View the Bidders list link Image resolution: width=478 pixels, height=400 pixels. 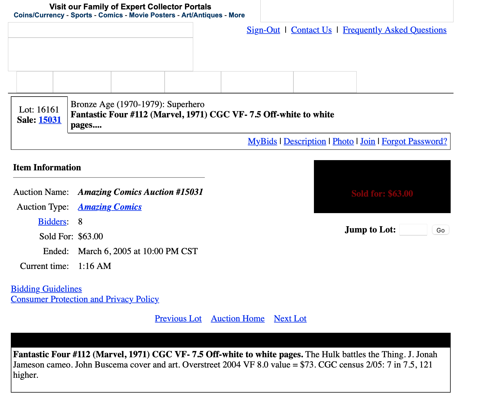coord(52,222)
